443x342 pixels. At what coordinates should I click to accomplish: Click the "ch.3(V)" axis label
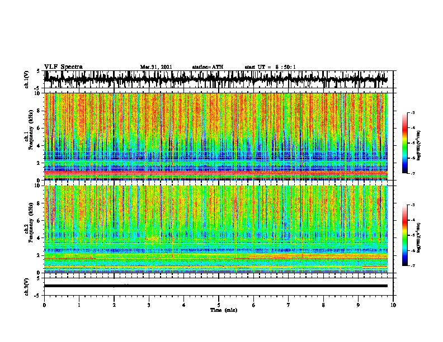27,287
